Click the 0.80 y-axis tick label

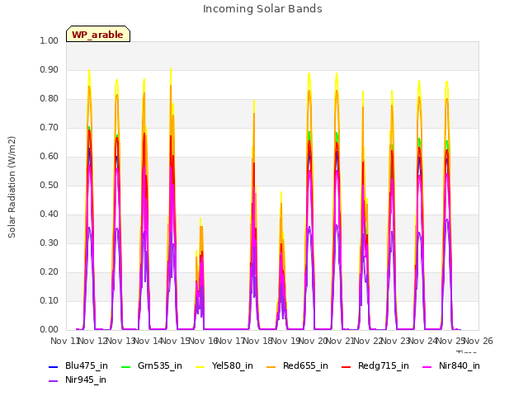(49, 99)
